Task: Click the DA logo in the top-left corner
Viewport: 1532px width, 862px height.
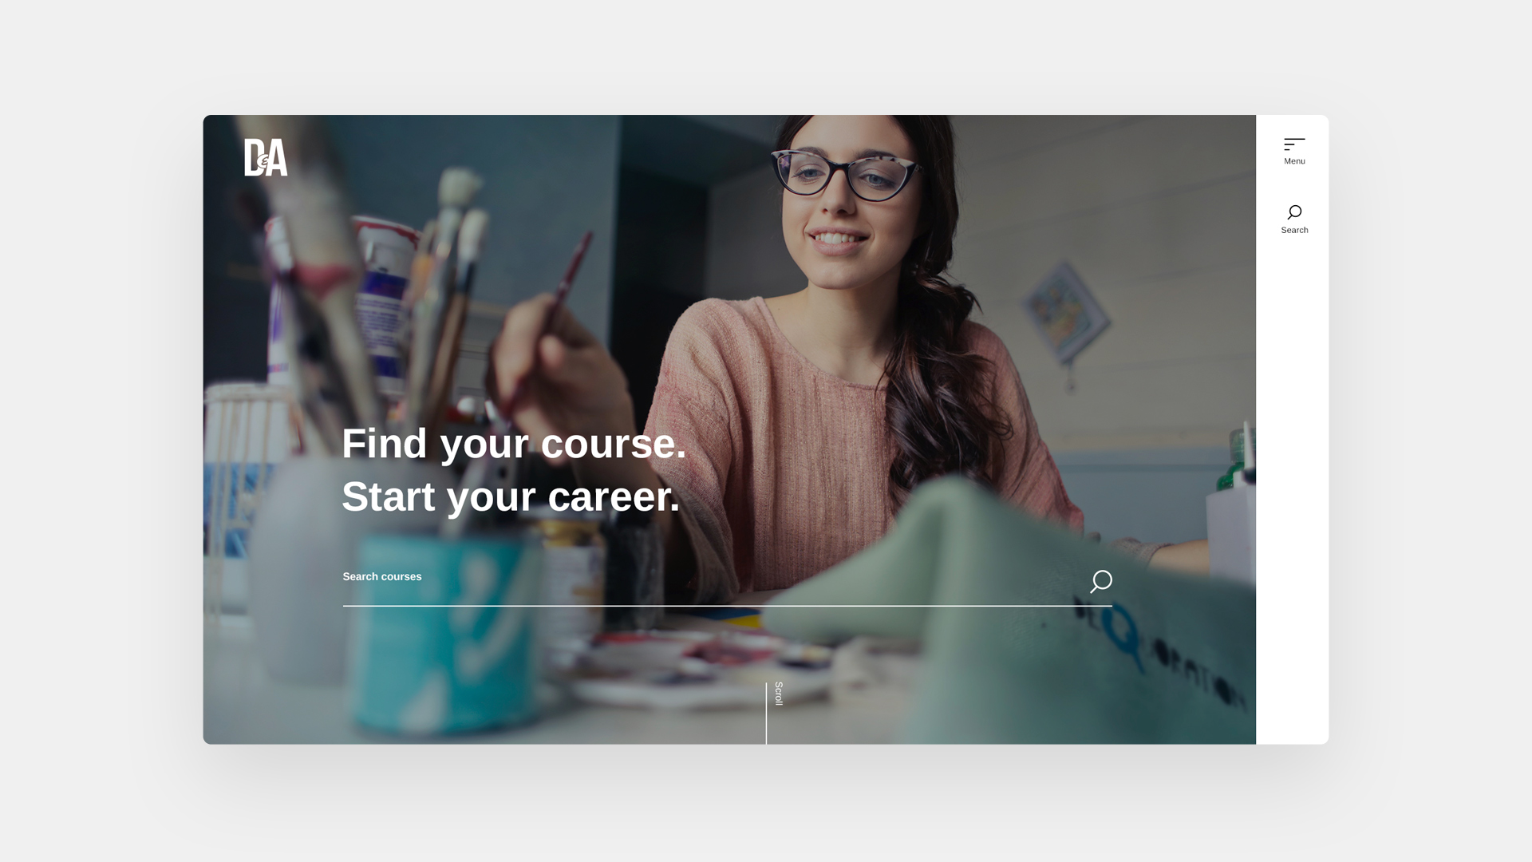Action: [266, 157]
